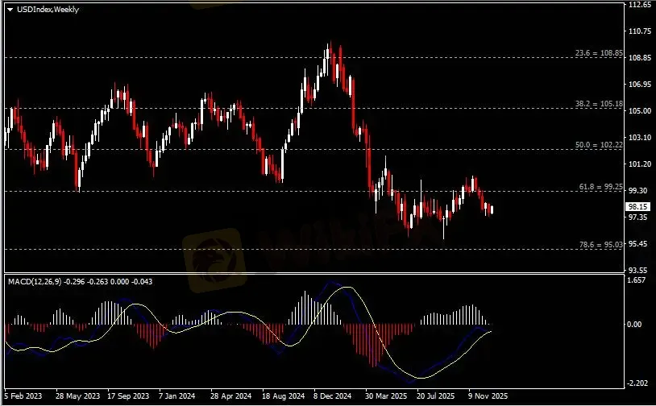
Task: Click the 30 Mar 2025 date label
Action: (383, 397)
